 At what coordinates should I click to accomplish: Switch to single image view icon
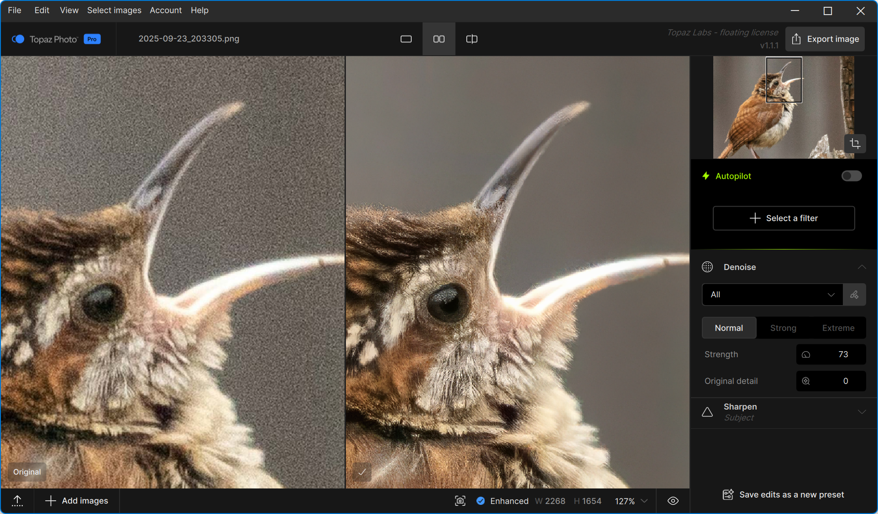406,39
